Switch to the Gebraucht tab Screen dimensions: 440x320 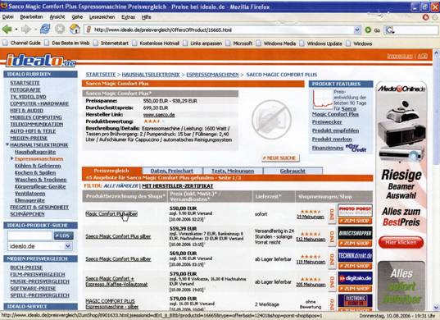coord(293,171)
